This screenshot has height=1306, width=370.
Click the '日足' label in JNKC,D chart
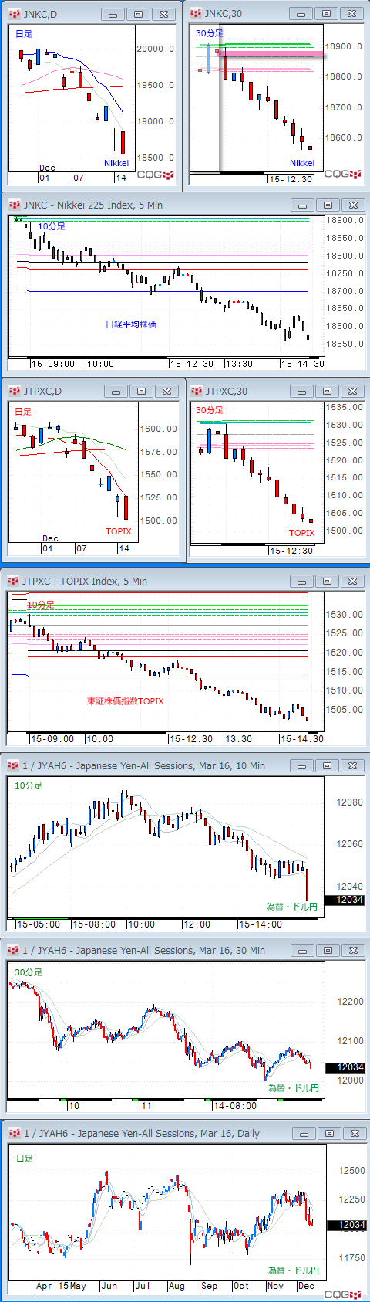(x=24, y=34)
